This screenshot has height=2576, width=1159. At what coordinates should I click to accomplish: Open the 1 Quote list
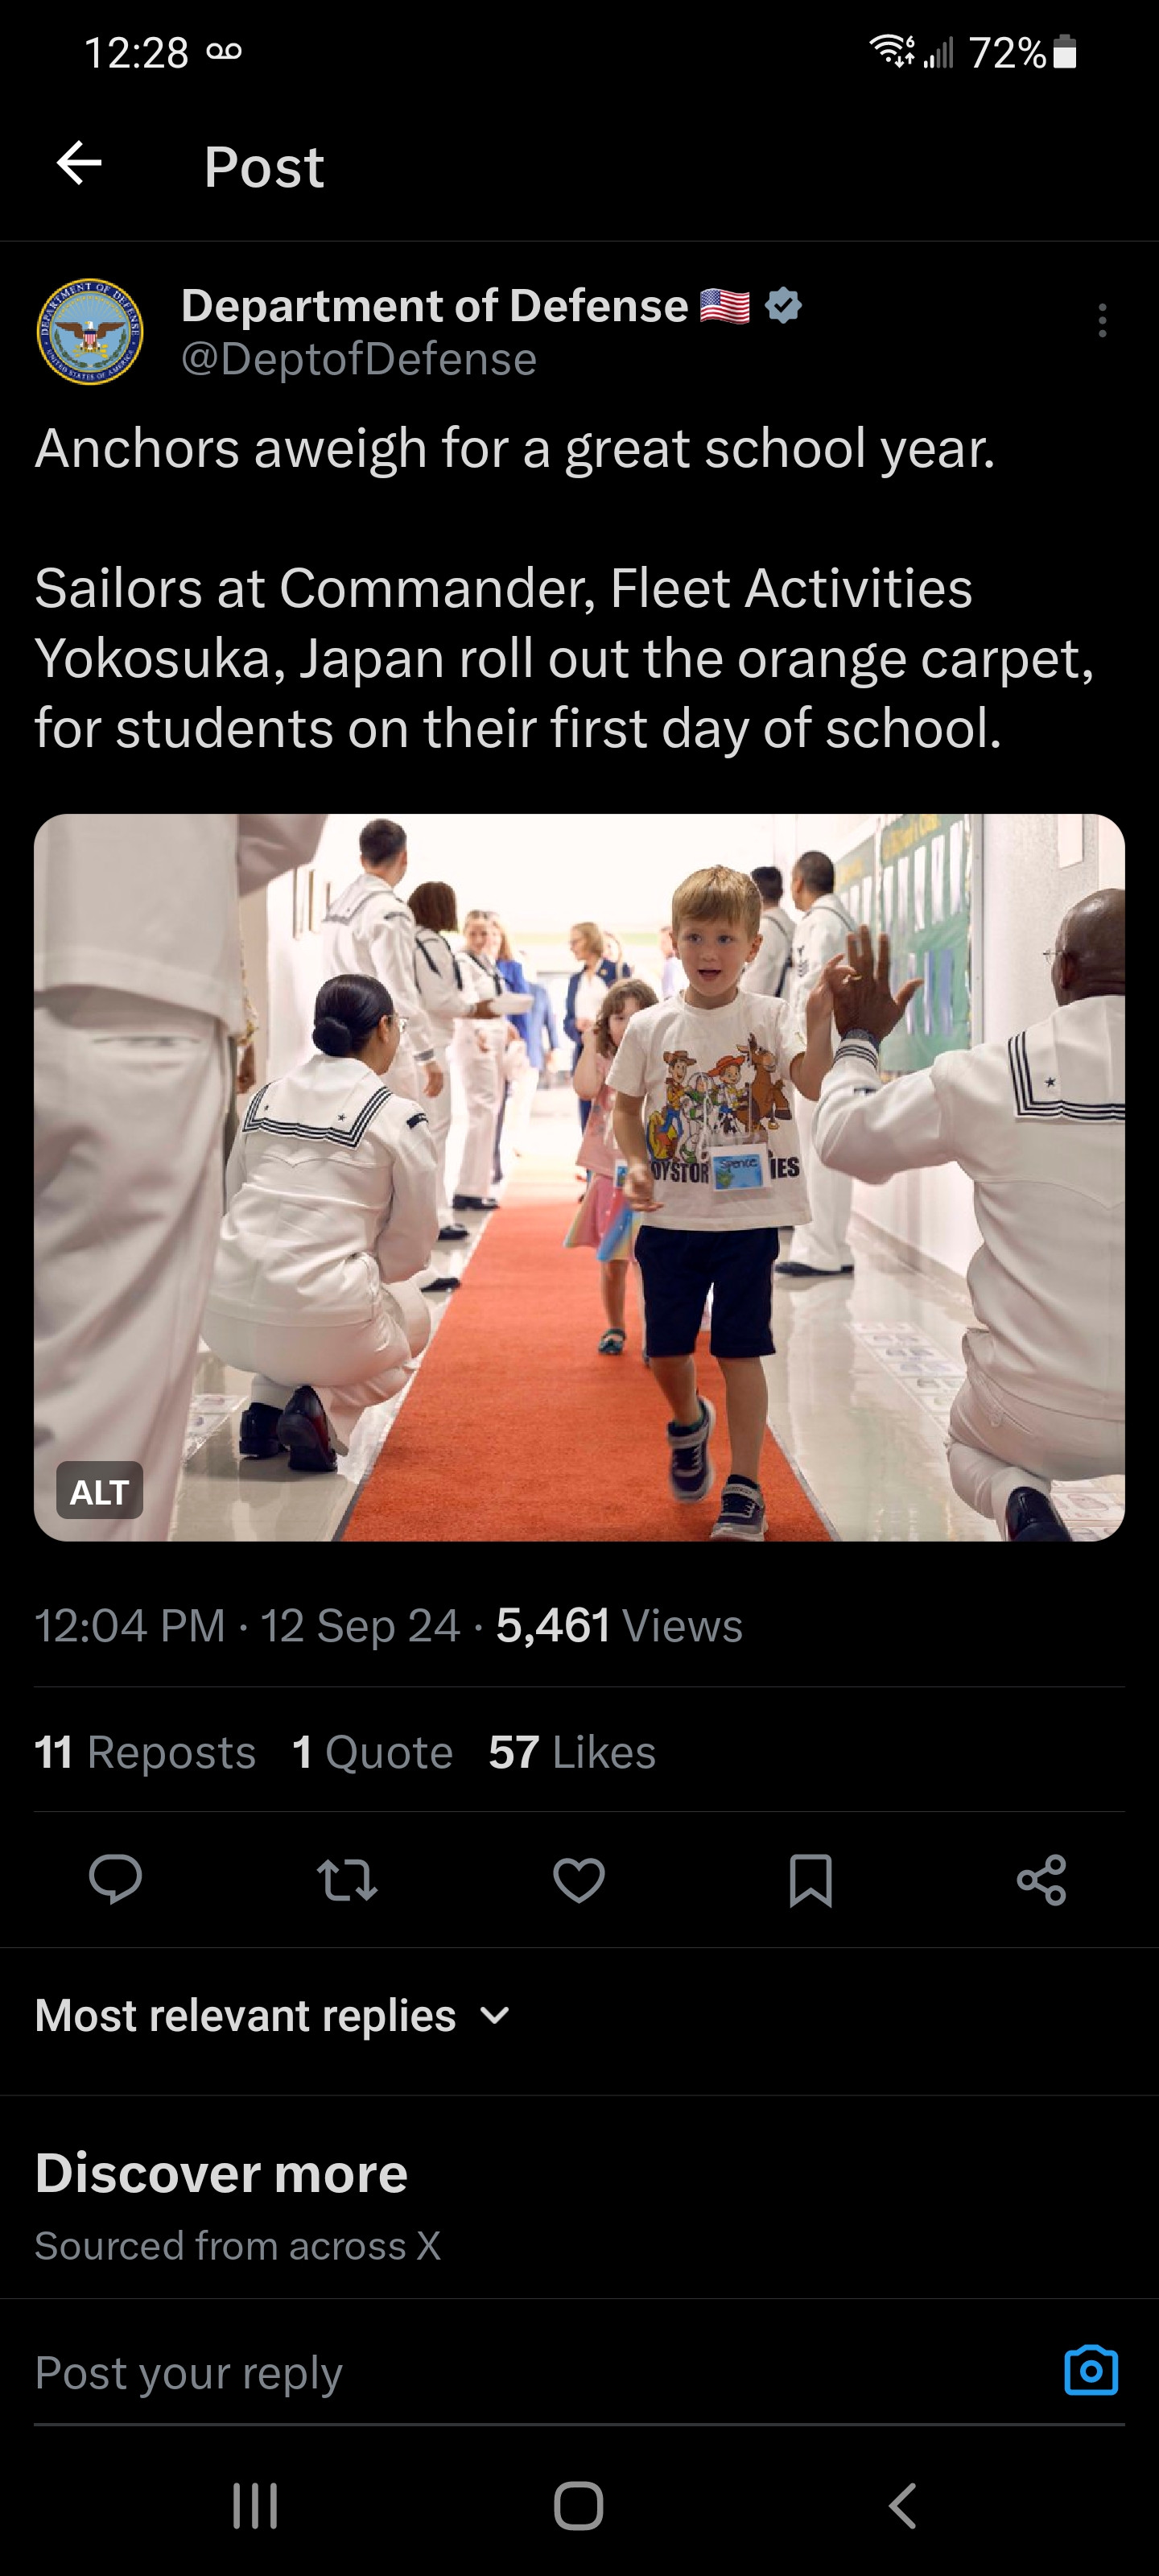tap(372, 1752)
